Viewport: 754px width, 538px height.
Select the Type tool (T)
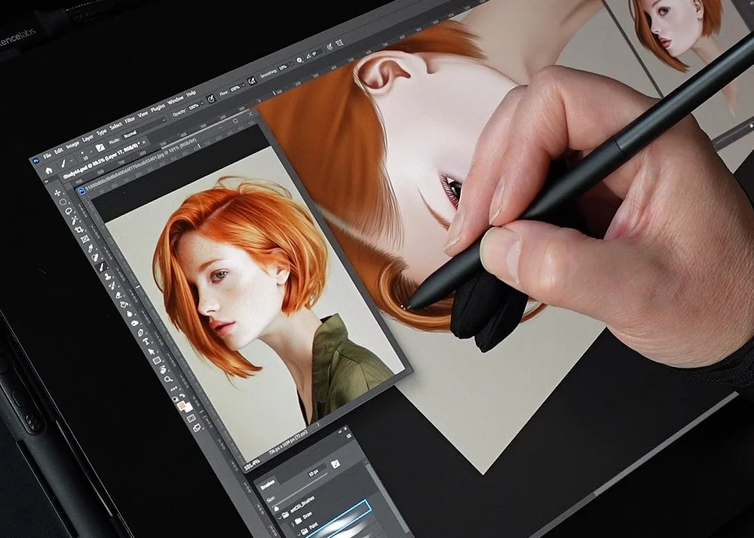[146, 341]
